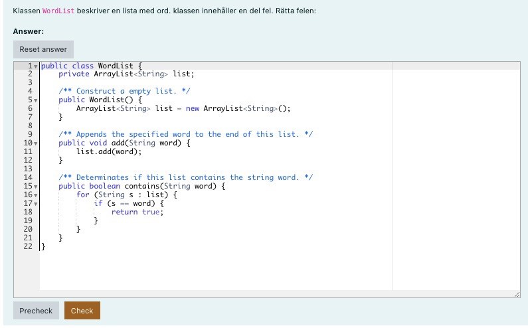Collapse the WordList class fold arrow on line 1

click(x=36, y=66)
